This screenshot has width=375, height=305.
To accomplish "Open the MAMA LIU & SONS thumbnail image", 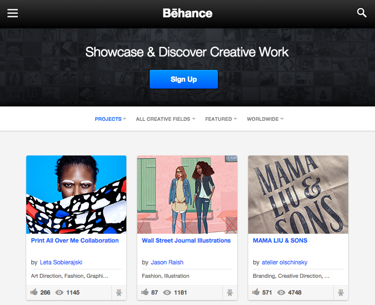I will (x=298, y=195).
